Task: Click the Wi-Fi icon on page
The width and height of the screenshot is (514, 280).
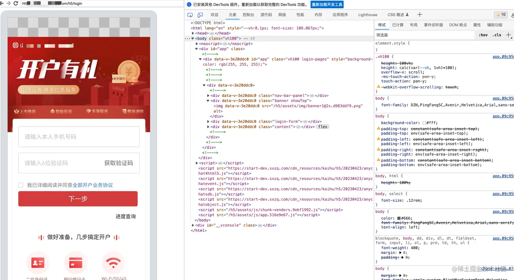Action: [x=113, y=263]
